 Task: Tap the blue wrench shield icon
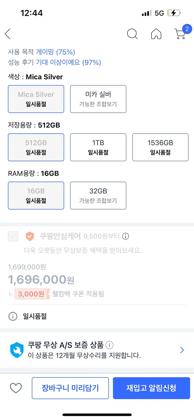[17, 350]
